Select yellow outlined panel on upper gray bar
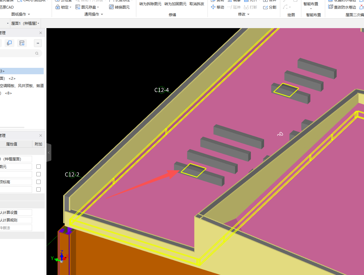 point(286,90)
